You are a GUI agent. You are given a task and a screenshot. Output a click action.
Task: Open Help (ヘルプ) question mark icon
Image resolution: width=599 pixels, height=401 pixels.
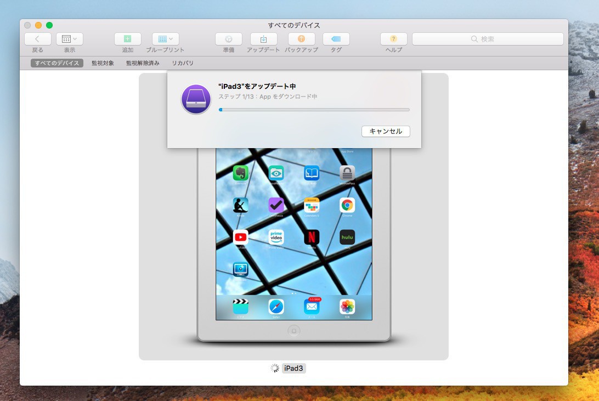click(393, 39)
